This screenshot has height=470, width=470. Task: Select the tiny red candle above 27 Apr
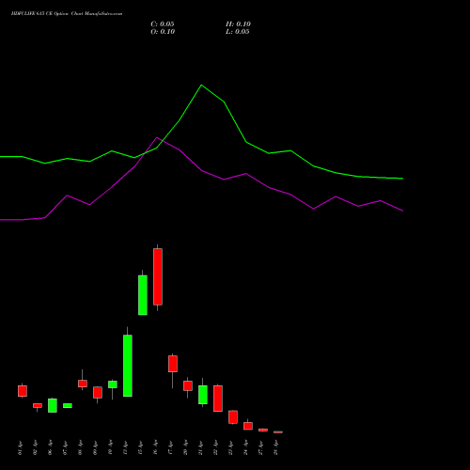263,430
